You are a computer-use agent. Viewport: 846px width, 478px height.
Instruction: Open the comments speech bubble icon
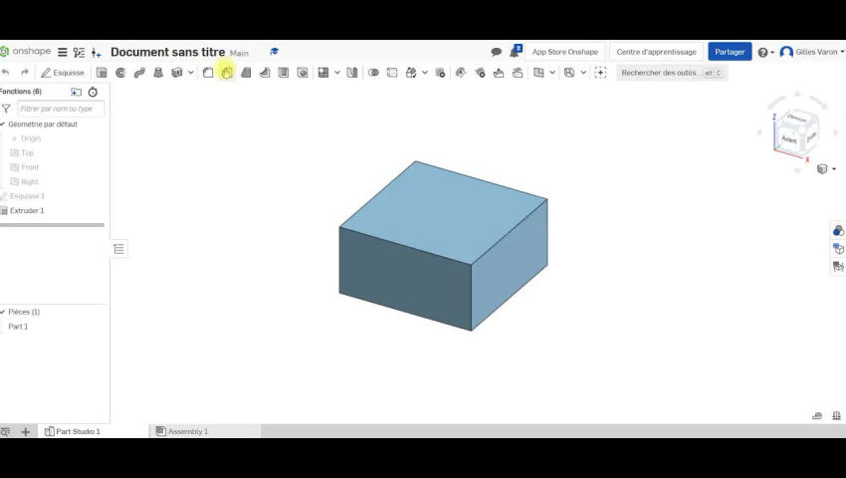(497, 52)
